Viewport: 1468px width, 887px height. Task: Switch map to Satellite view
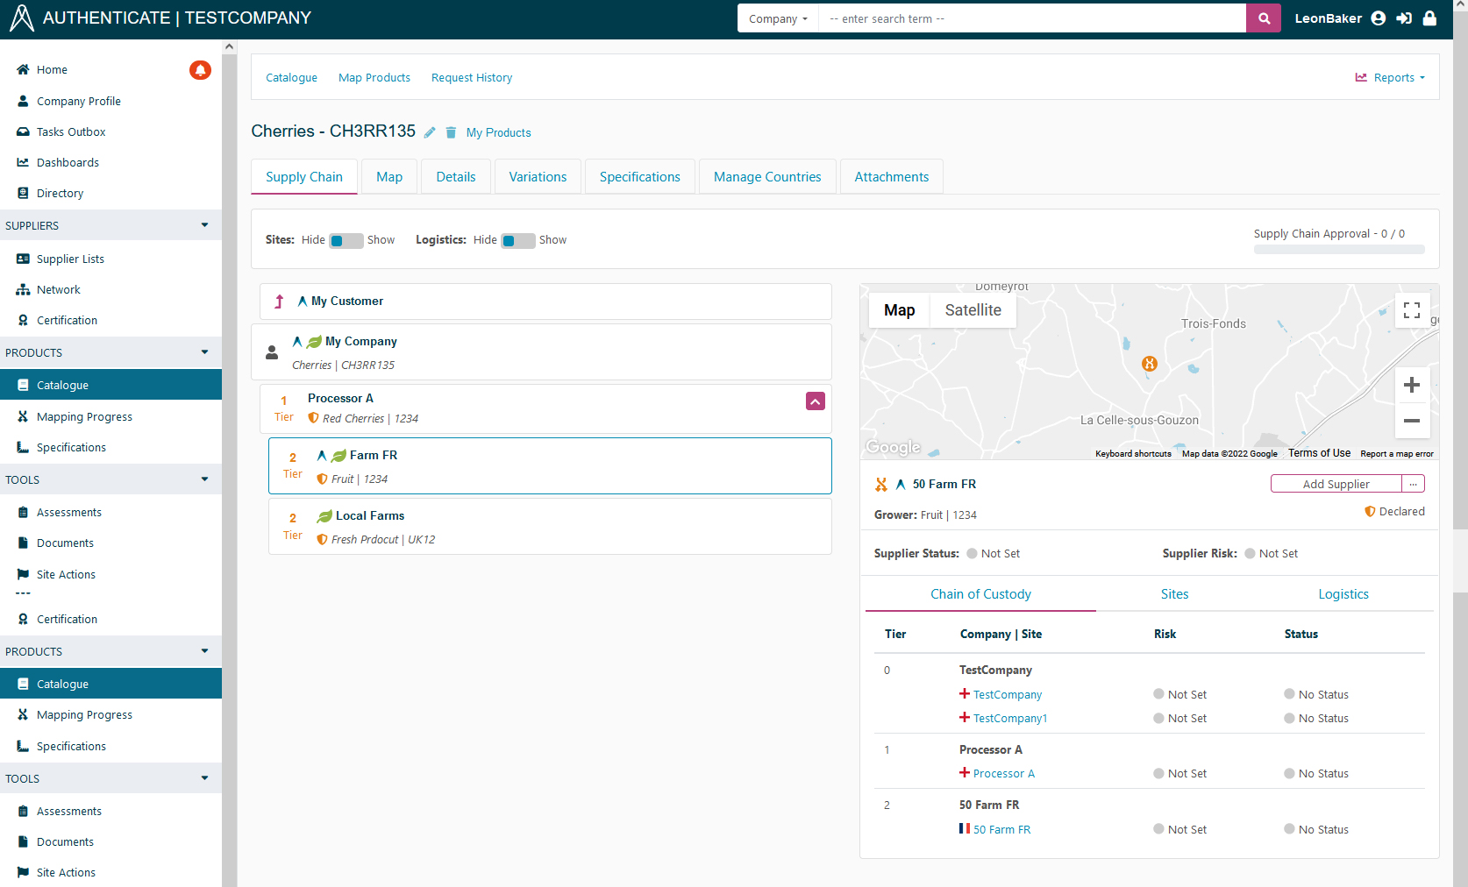point(973,310)
